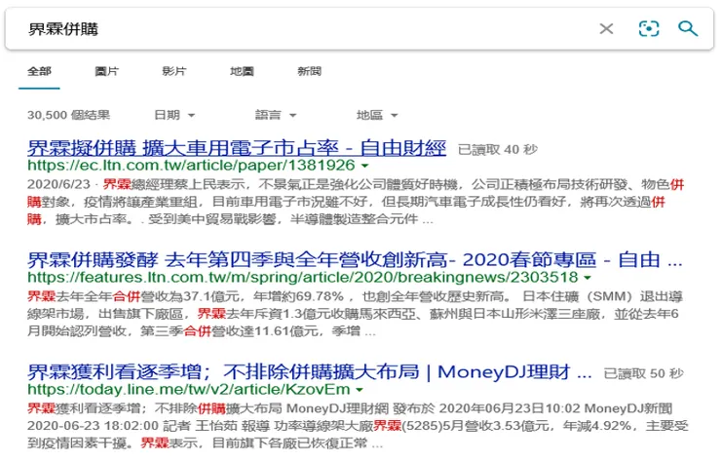The image size is (721, 460).
Task: Click the ec.ltn.com.tw article URL
Action: pos(191,165)
